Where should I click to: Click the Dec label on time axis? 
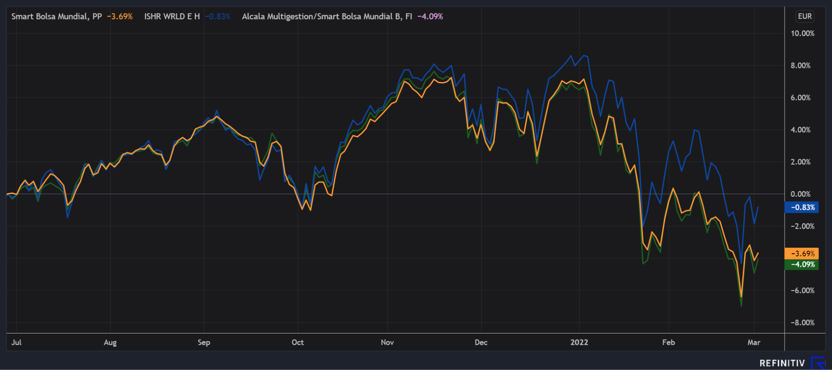click(x=481, y=342)
